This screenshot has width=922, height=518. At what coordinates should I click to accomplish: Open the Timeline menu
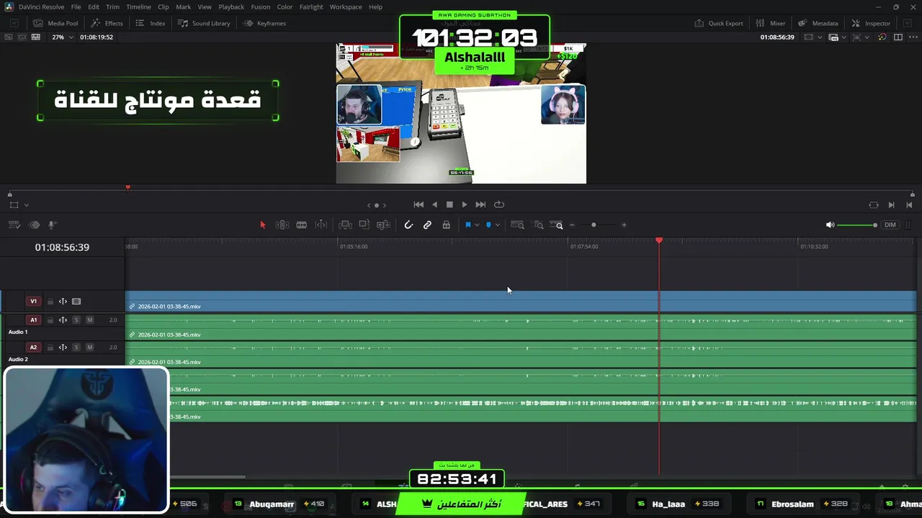pyautogui.click(x=138, y=6)
